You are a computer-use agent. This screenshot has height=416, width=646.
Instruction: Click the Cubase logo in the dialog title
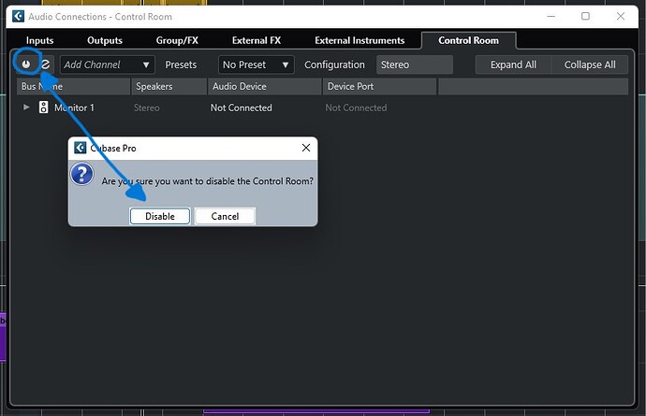coord(80,148)
